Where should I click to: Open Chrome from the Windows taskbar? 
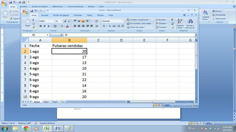tap(26, 128)
